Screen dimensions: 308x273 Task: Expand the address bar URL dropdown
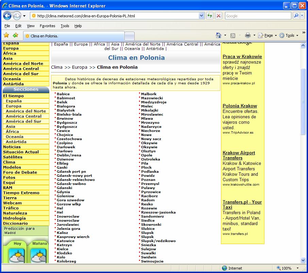pos(201,16)
